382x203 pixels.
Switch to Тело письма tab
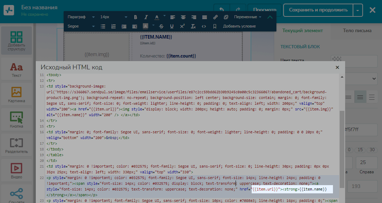tap(357, 31)
